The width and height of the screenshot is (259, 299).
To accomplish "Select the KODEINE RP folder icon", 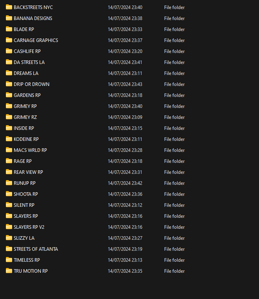I will point(9,139).
